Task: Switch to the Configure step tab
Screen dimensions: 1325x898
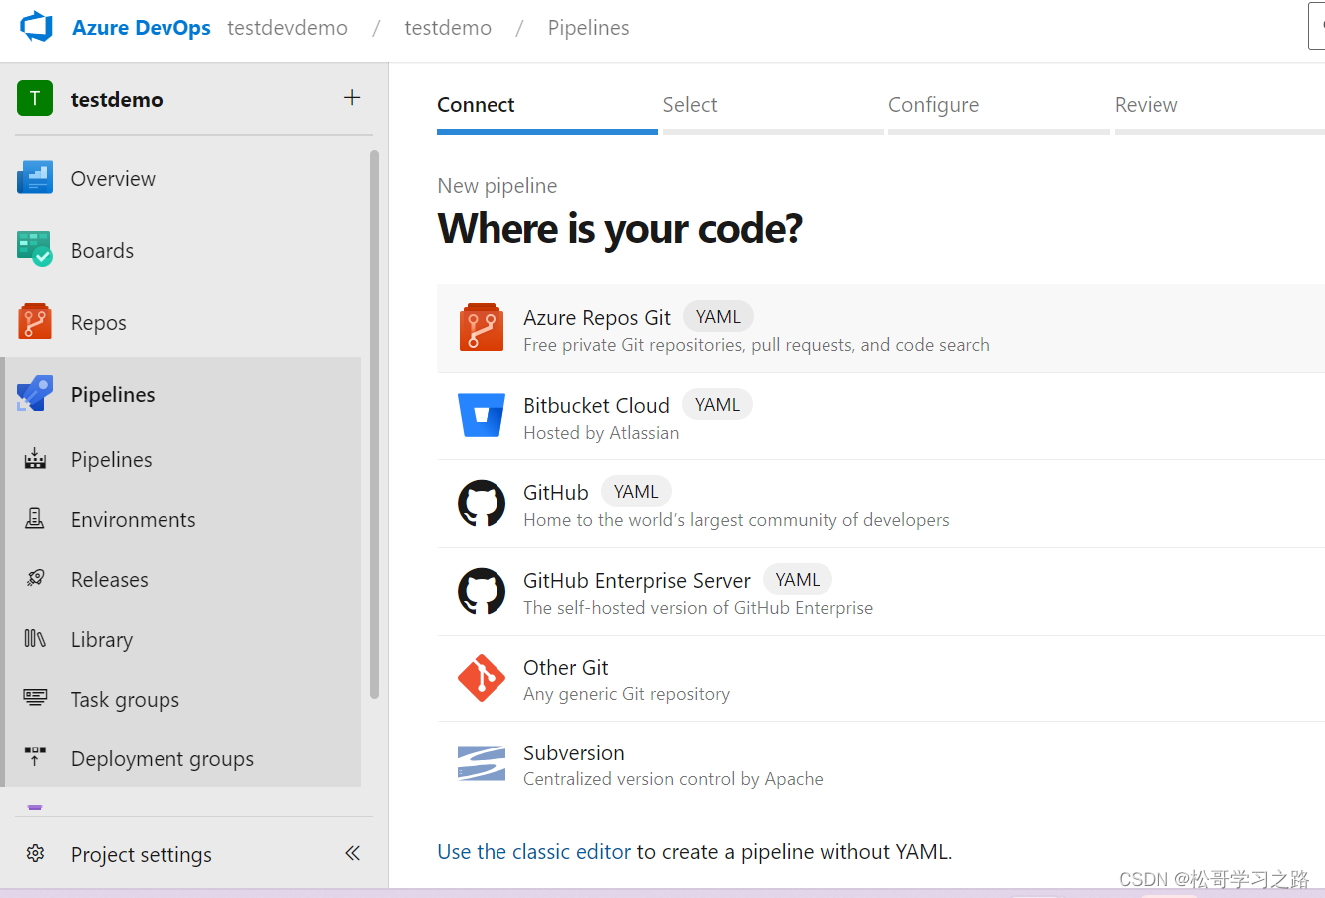Action: point(999,110)
